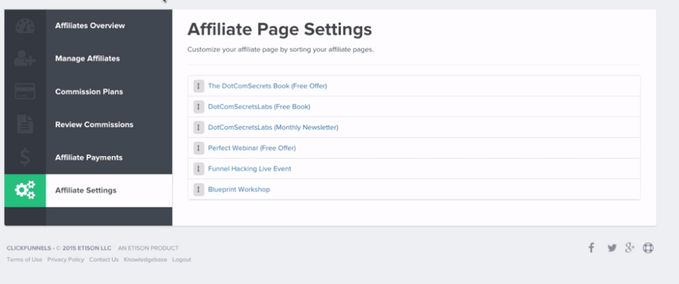The image size is (679, 284).
Task: Select Affiliate Payments in sidebar
Action: 89,158
